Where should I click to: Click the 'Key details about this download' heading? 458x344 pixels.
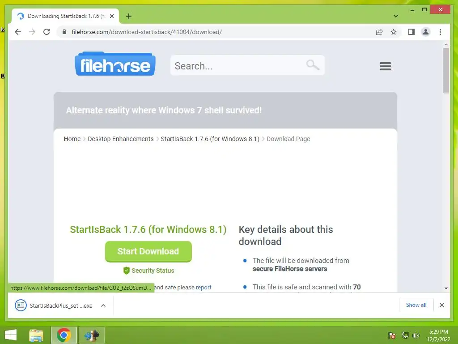pyautogui.click(x=286, y=236)
